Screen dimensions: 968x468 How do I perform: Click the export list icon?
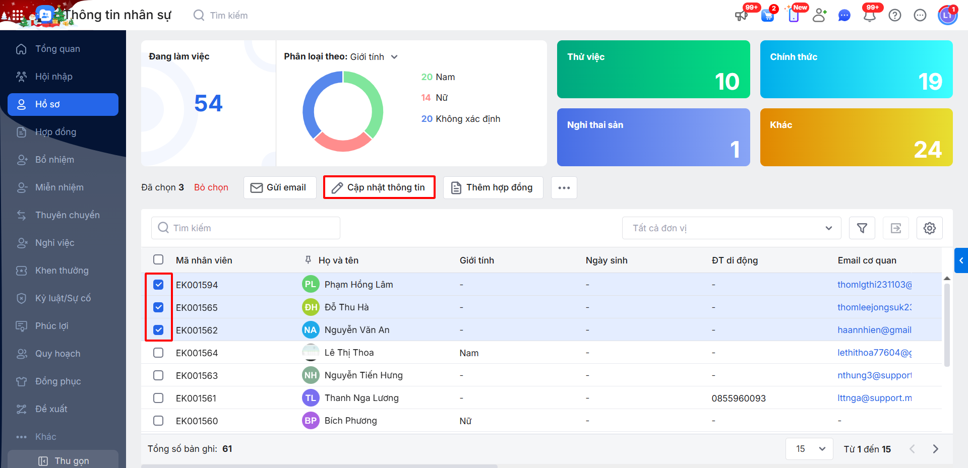click(x=895, y=228)
